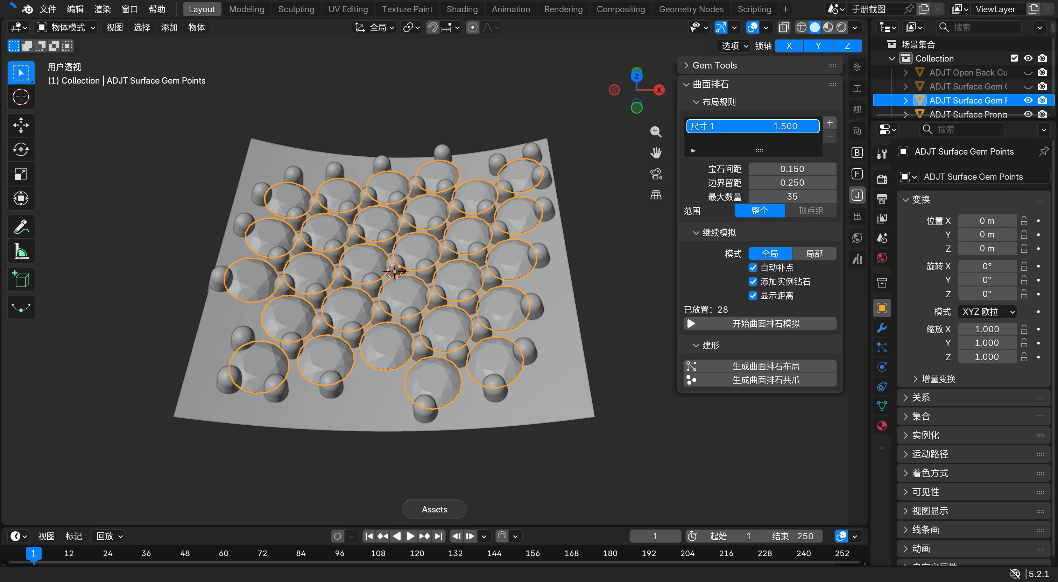
Task: Expand the Gem Tools panel
Action: click(760, 66)
